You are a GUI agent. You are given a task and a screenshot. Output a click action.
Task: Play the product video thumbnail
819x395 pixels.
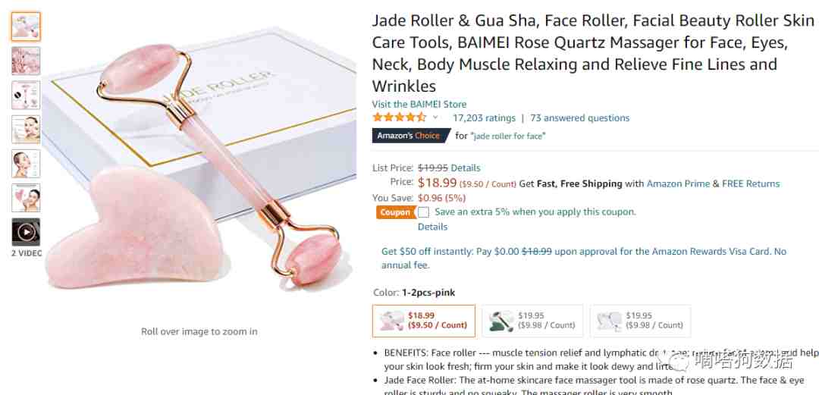[26, 232]
